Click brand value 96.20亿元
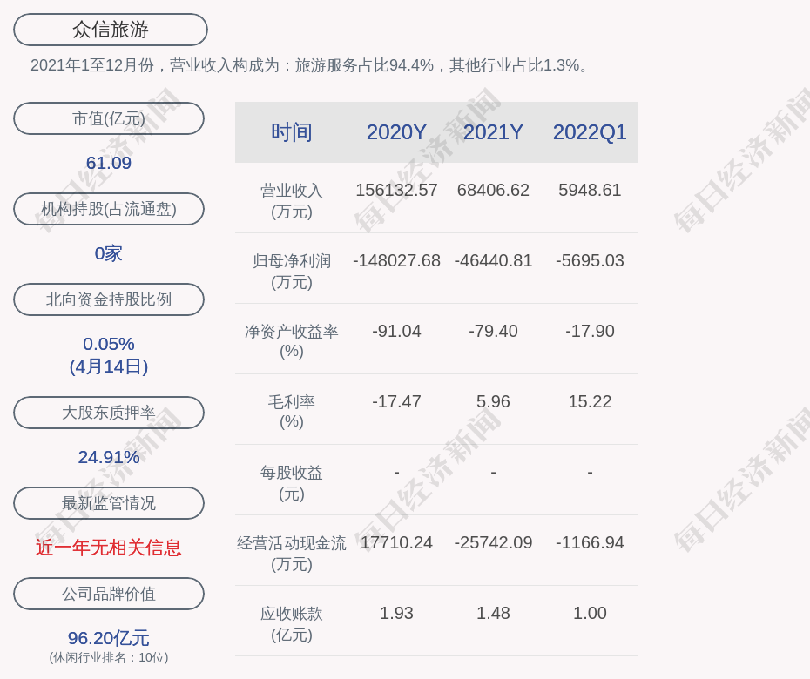Viewport: 810px width, 679px height. click(x=109, y=638)
